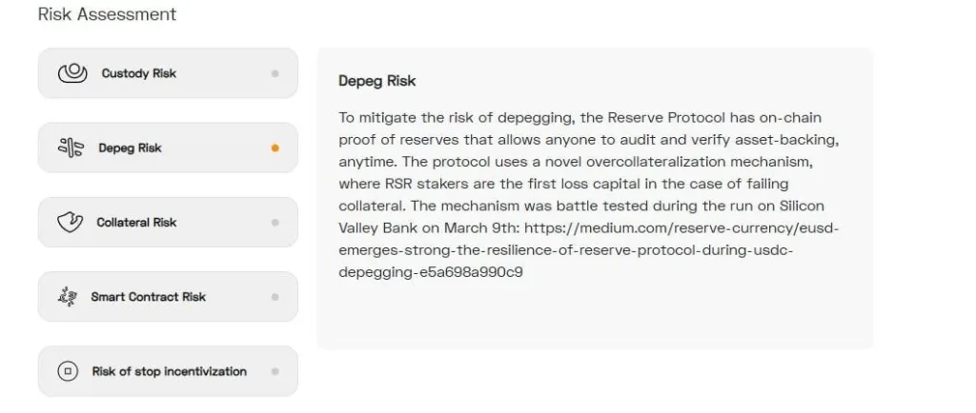Click the Depeg Risk panel title
Viewport: 976px width, 413px height.
click(x=377, y=81)
